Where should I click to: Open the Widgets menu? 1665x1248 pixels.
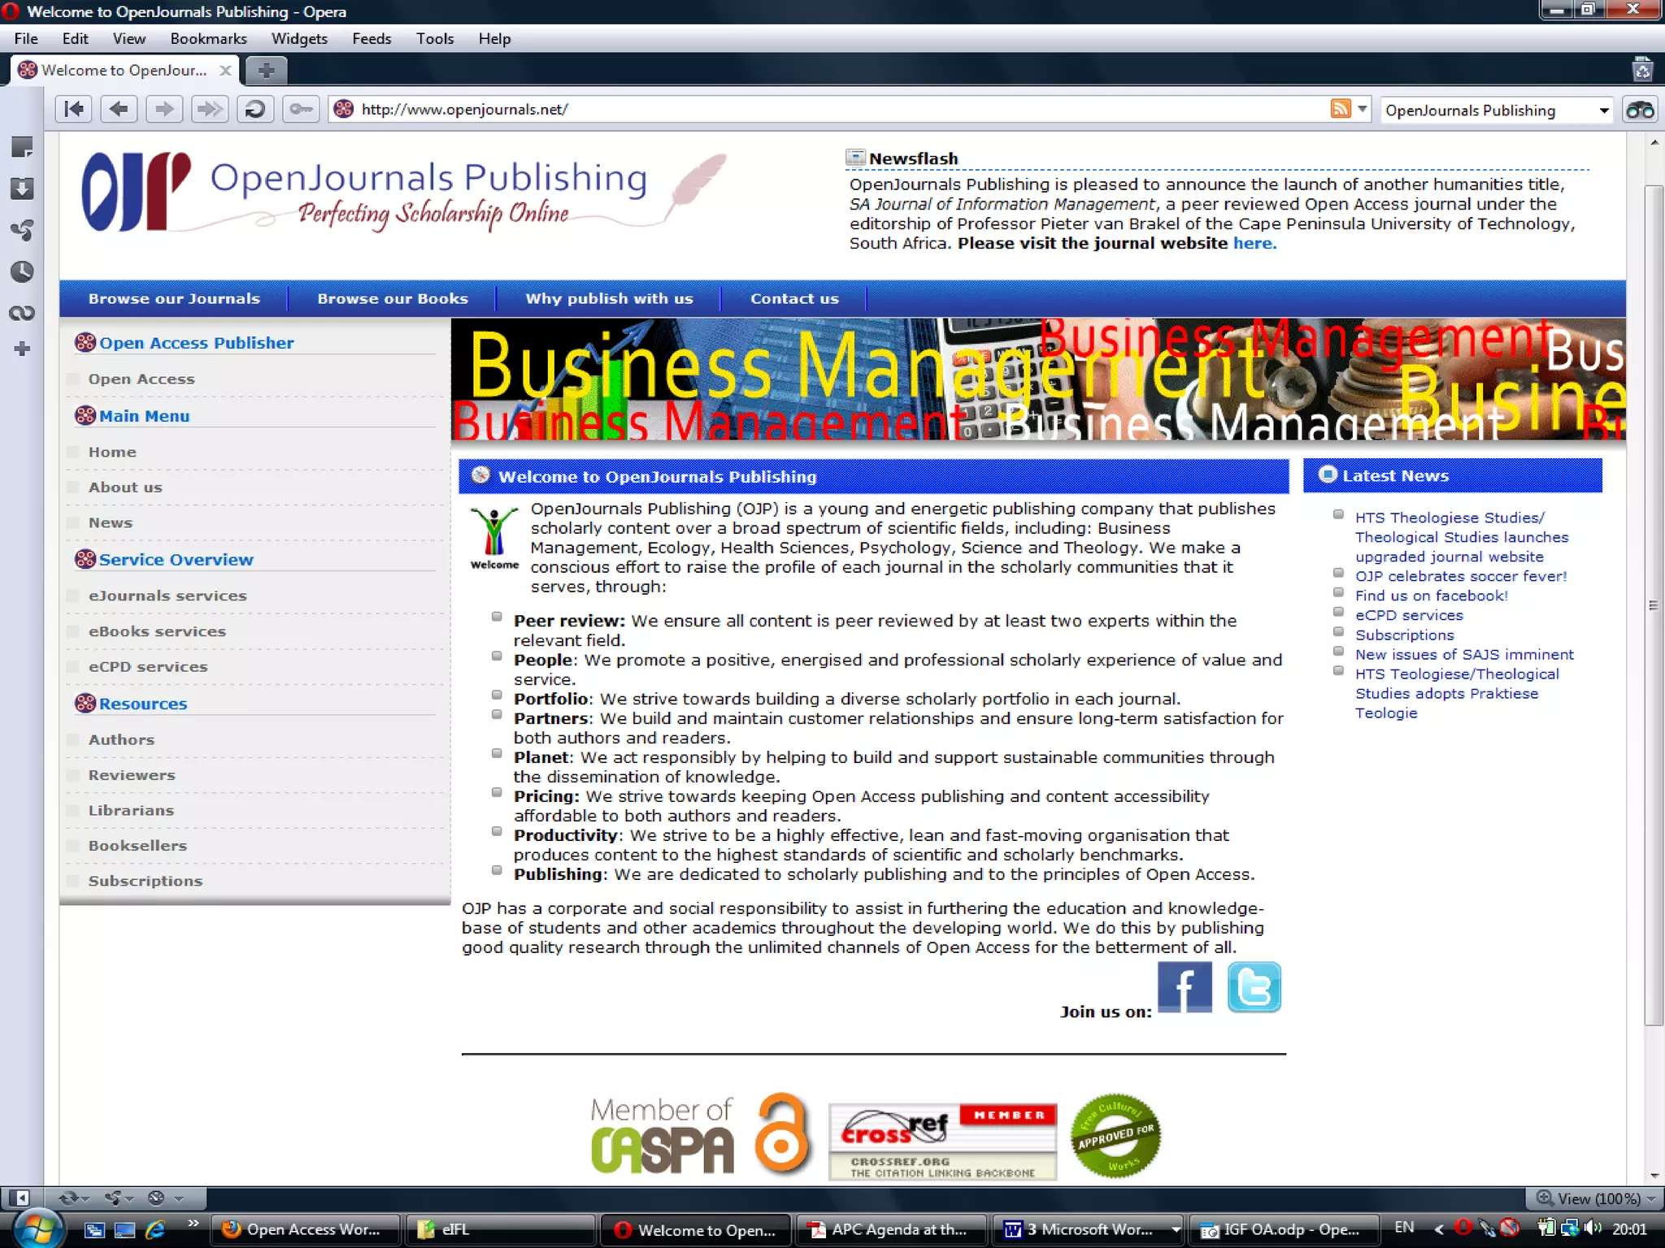(x=299, y=38)
